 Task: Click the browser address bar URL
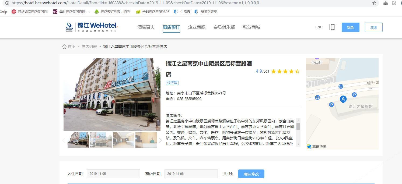coord(135,3)
